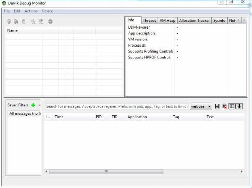Click the Dalvik Debug Monitor title bar icon
This screenshot has height=188, width=252.
(x=4, y=3)
